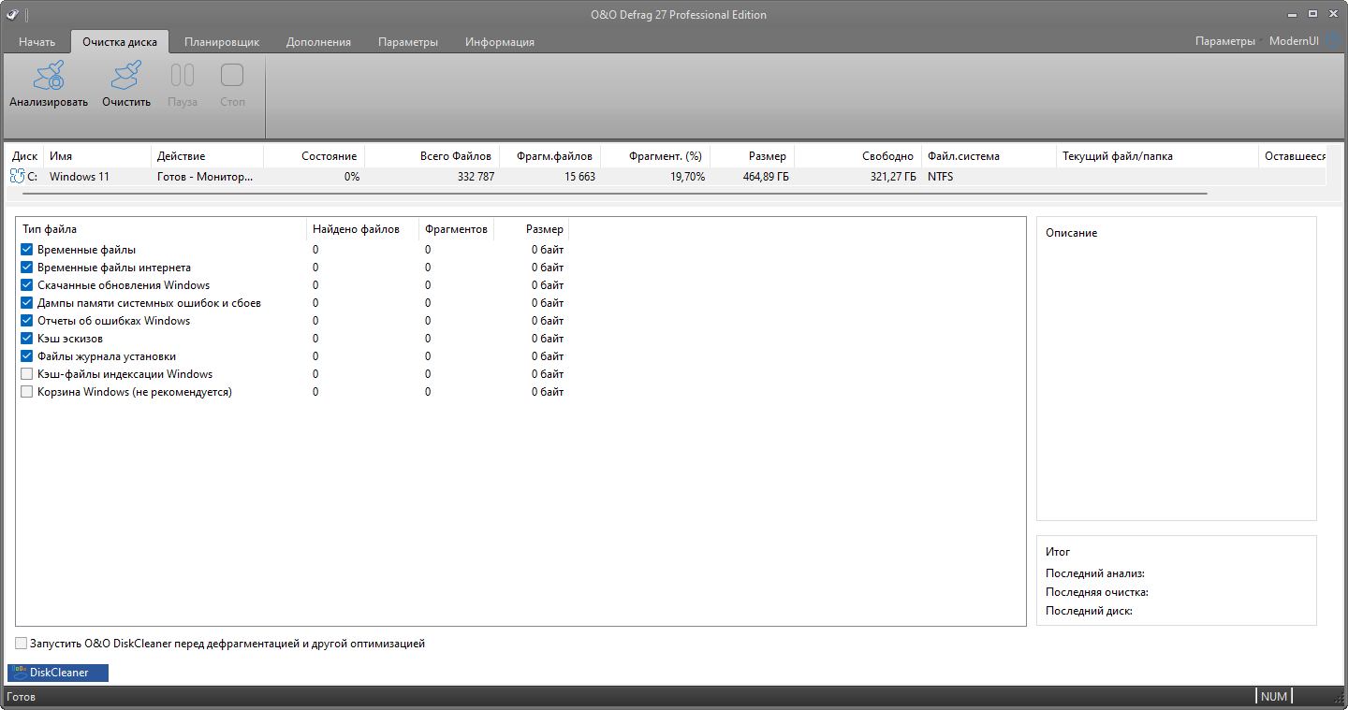
Task: Click the Текущий файл/папка column header
Action: (1157, 156)
